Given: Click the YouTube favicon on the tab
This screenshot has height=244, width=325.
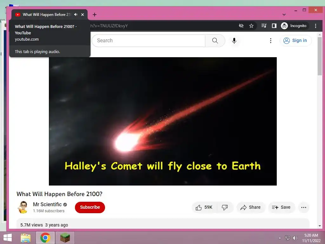Looking at the screenshot, I should click(18, 15).
